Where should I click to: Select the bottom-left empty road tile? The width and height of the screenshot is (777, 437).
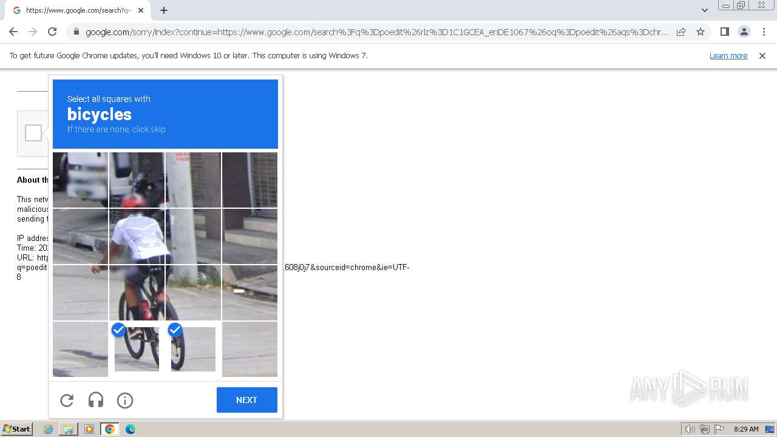(80, 349)
